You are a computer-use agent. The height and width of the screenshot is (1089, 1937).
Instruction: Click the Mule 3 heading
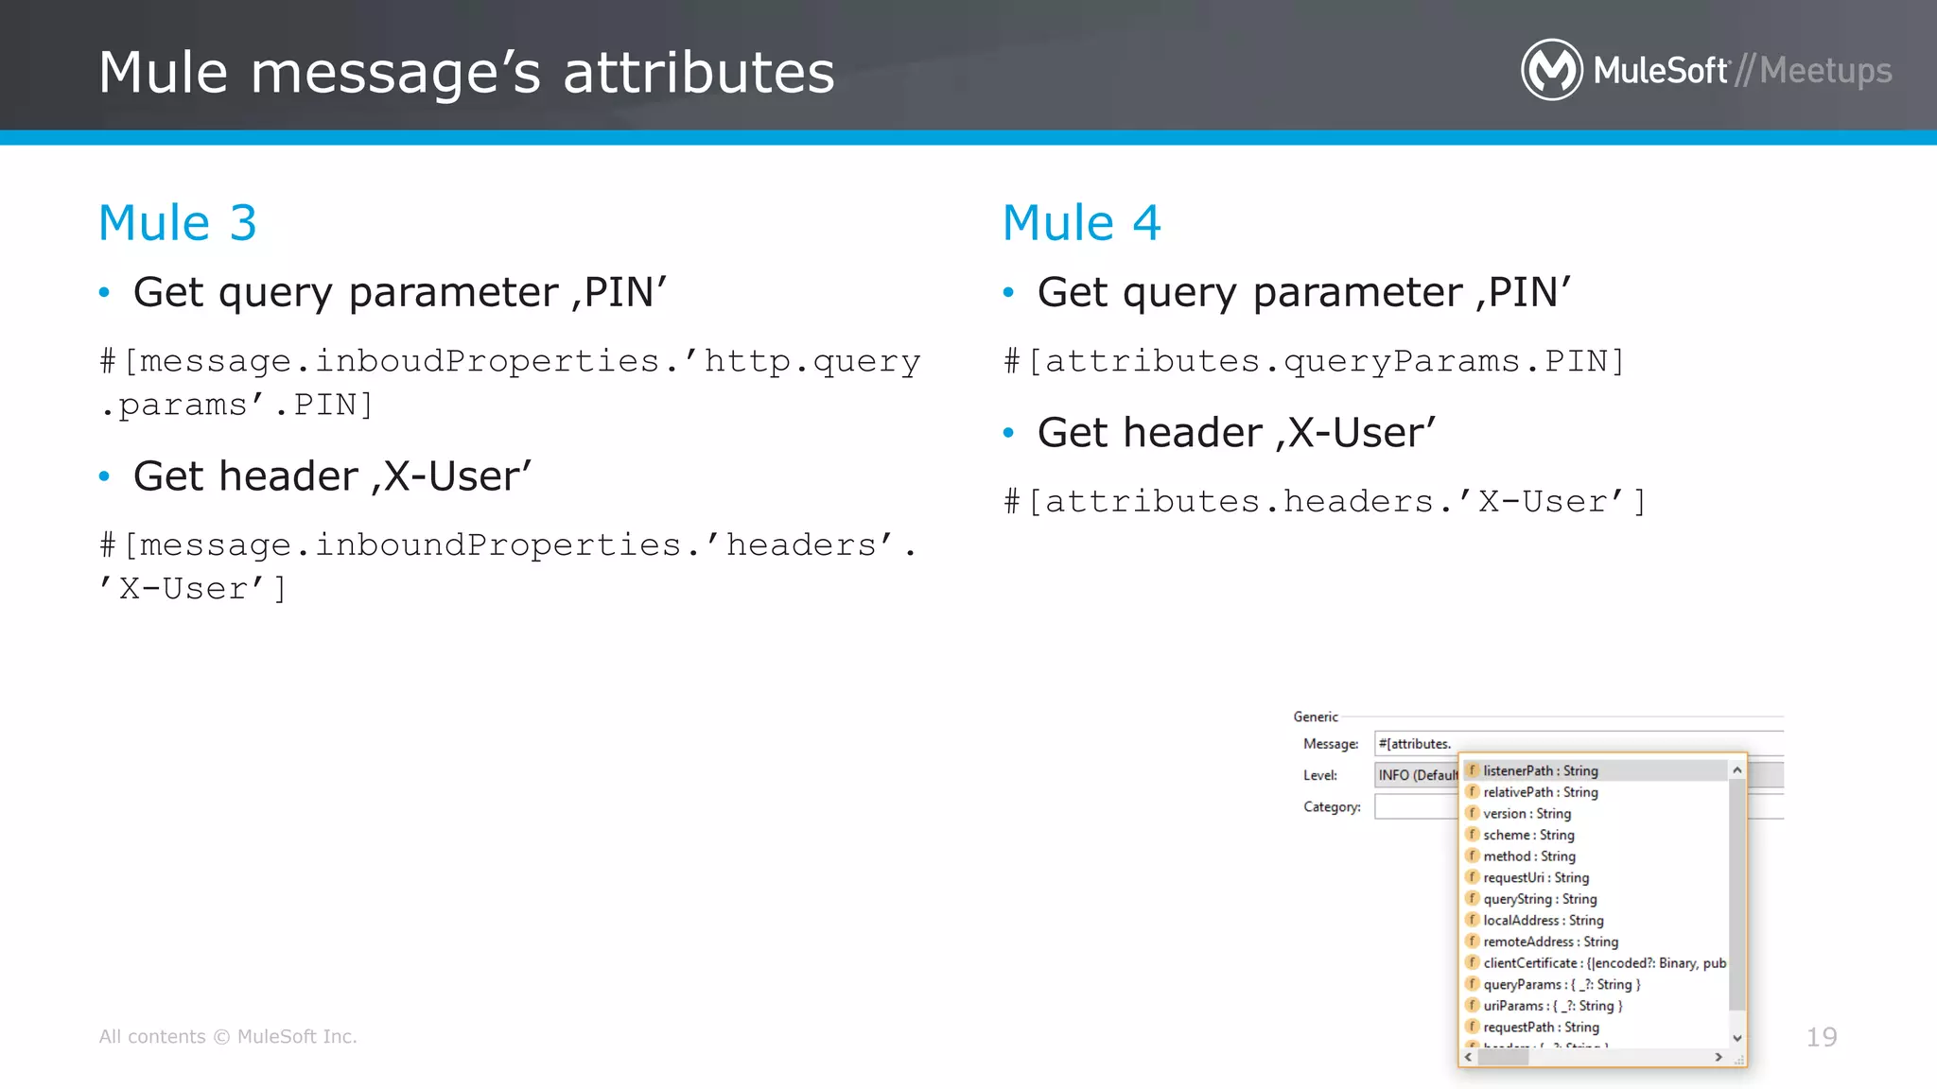click(x=178, y=223)
